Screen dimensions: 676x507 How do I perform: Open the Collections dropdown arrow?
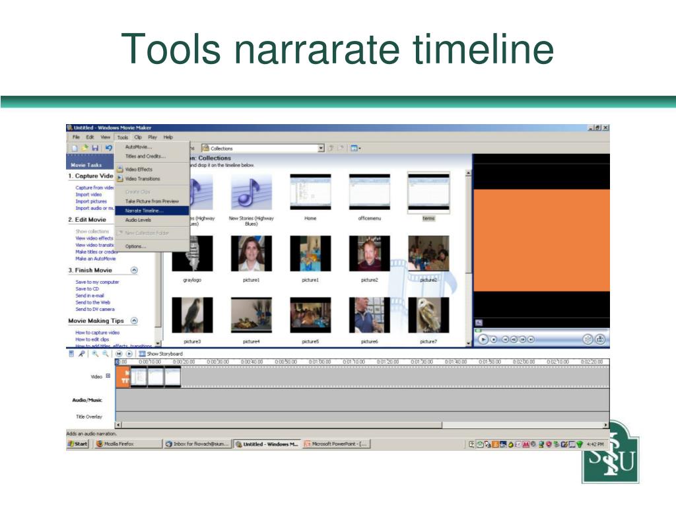tap(321, 149)
